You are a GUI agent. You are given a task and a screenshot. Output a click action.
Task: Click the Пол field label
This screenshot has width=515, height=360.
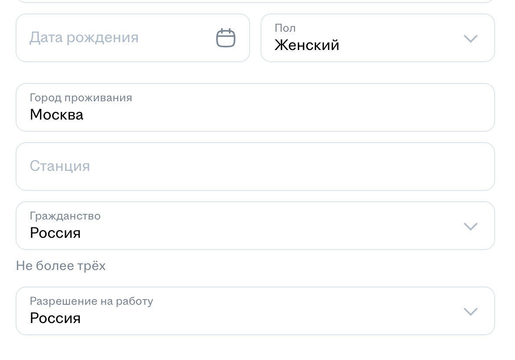[x=285, y=28]
